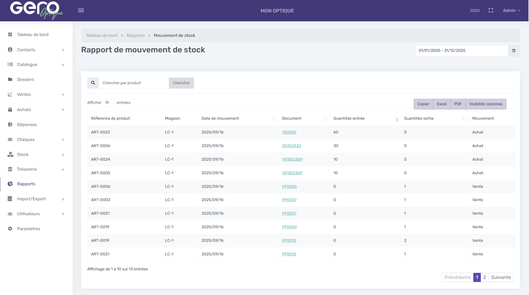This screenshot has width=529, height=295.
Task: Click the Trésorerie bank icon in sidebar
Action: (x=10, y=169)
